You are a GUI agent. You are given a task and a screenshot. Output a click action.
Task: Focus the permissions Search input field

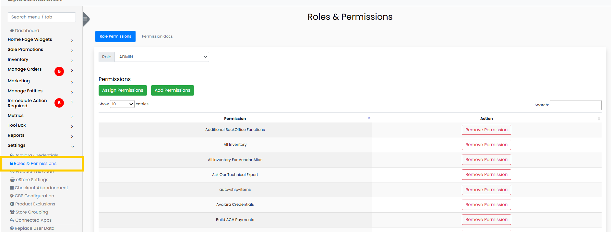point(575,105)
